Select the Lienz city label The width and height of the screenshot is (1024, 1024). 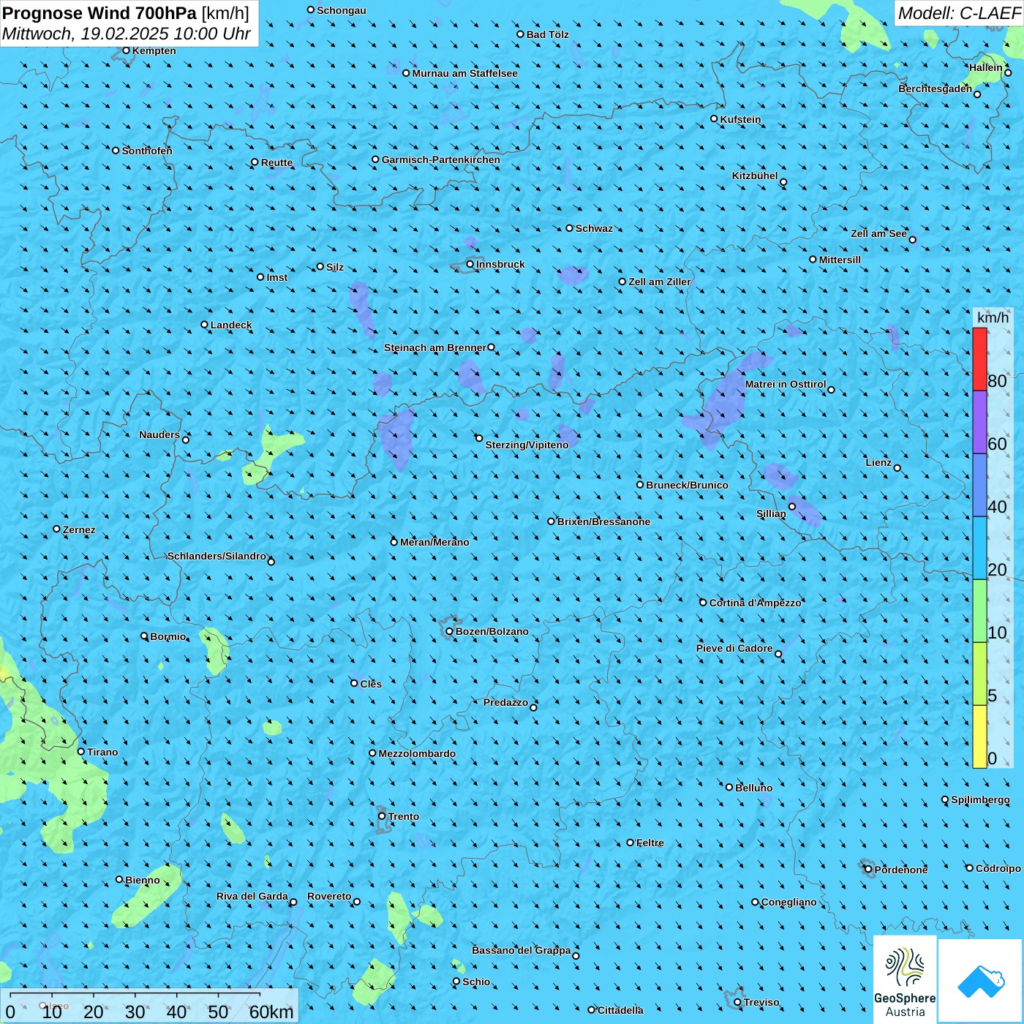tap(878, 462)
